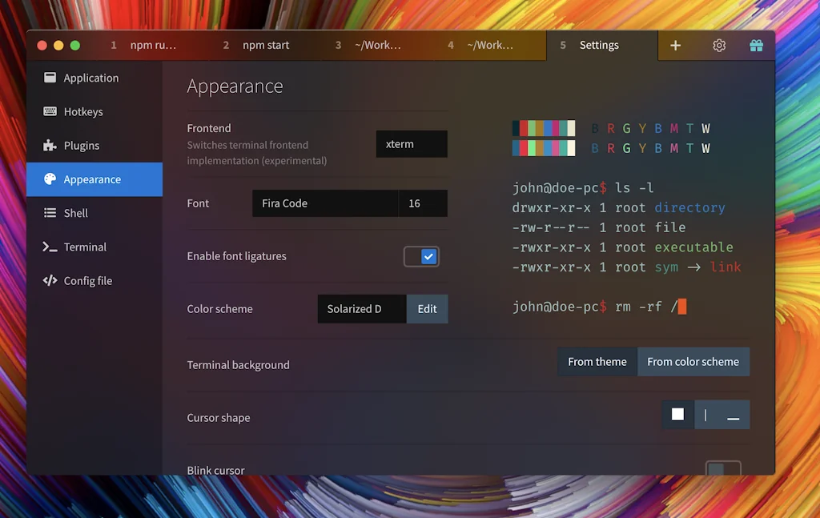Screen dimensions: 820x518
Task: Click the Hotkeys keyboard icon
Action: pos(50,112)
